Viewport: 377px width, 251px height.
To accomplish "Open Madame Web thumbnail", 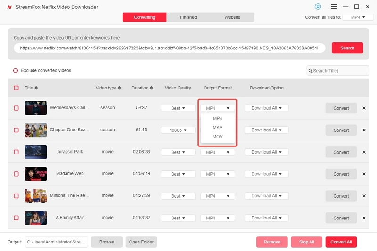I will click(x=36, y=174).
